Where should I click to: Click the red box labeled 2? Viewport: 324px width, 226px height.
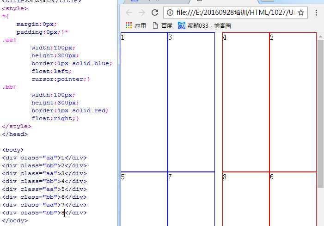(293, 102)
